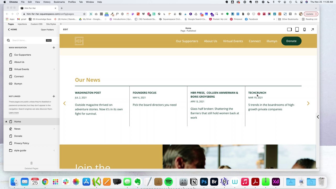Open Evernote from the Dock
This screenshot has height=189, width=336.
pyautogui.click(x=138, y=182)
